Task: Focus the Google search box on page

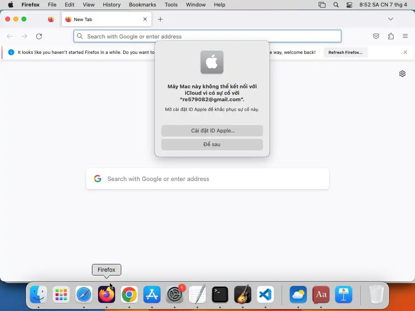Action: pos(207,179)
